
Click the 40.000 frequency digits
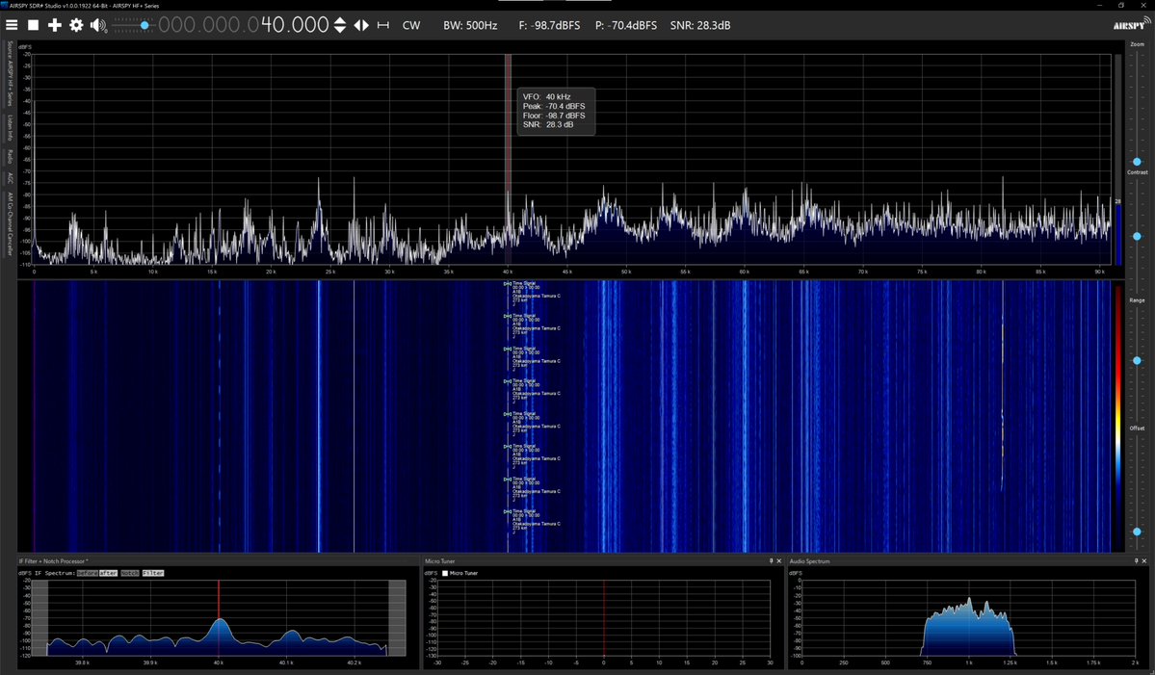coord(295,25)
